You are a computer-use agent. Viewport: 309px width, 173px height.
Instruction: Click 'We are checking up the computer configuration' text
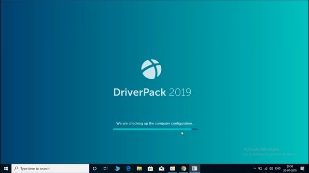pyautogui.click(x=155, y=124)
